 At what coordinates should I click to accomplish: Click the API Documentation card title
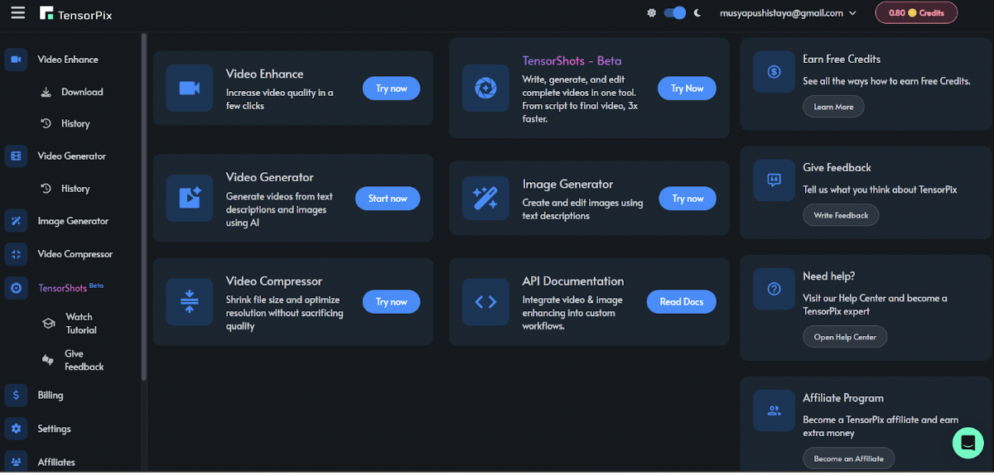(573, 281)
